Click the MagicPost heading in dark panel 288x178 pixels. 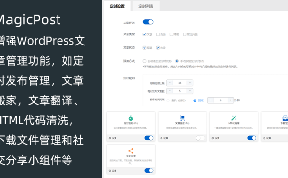coord(30,20)
